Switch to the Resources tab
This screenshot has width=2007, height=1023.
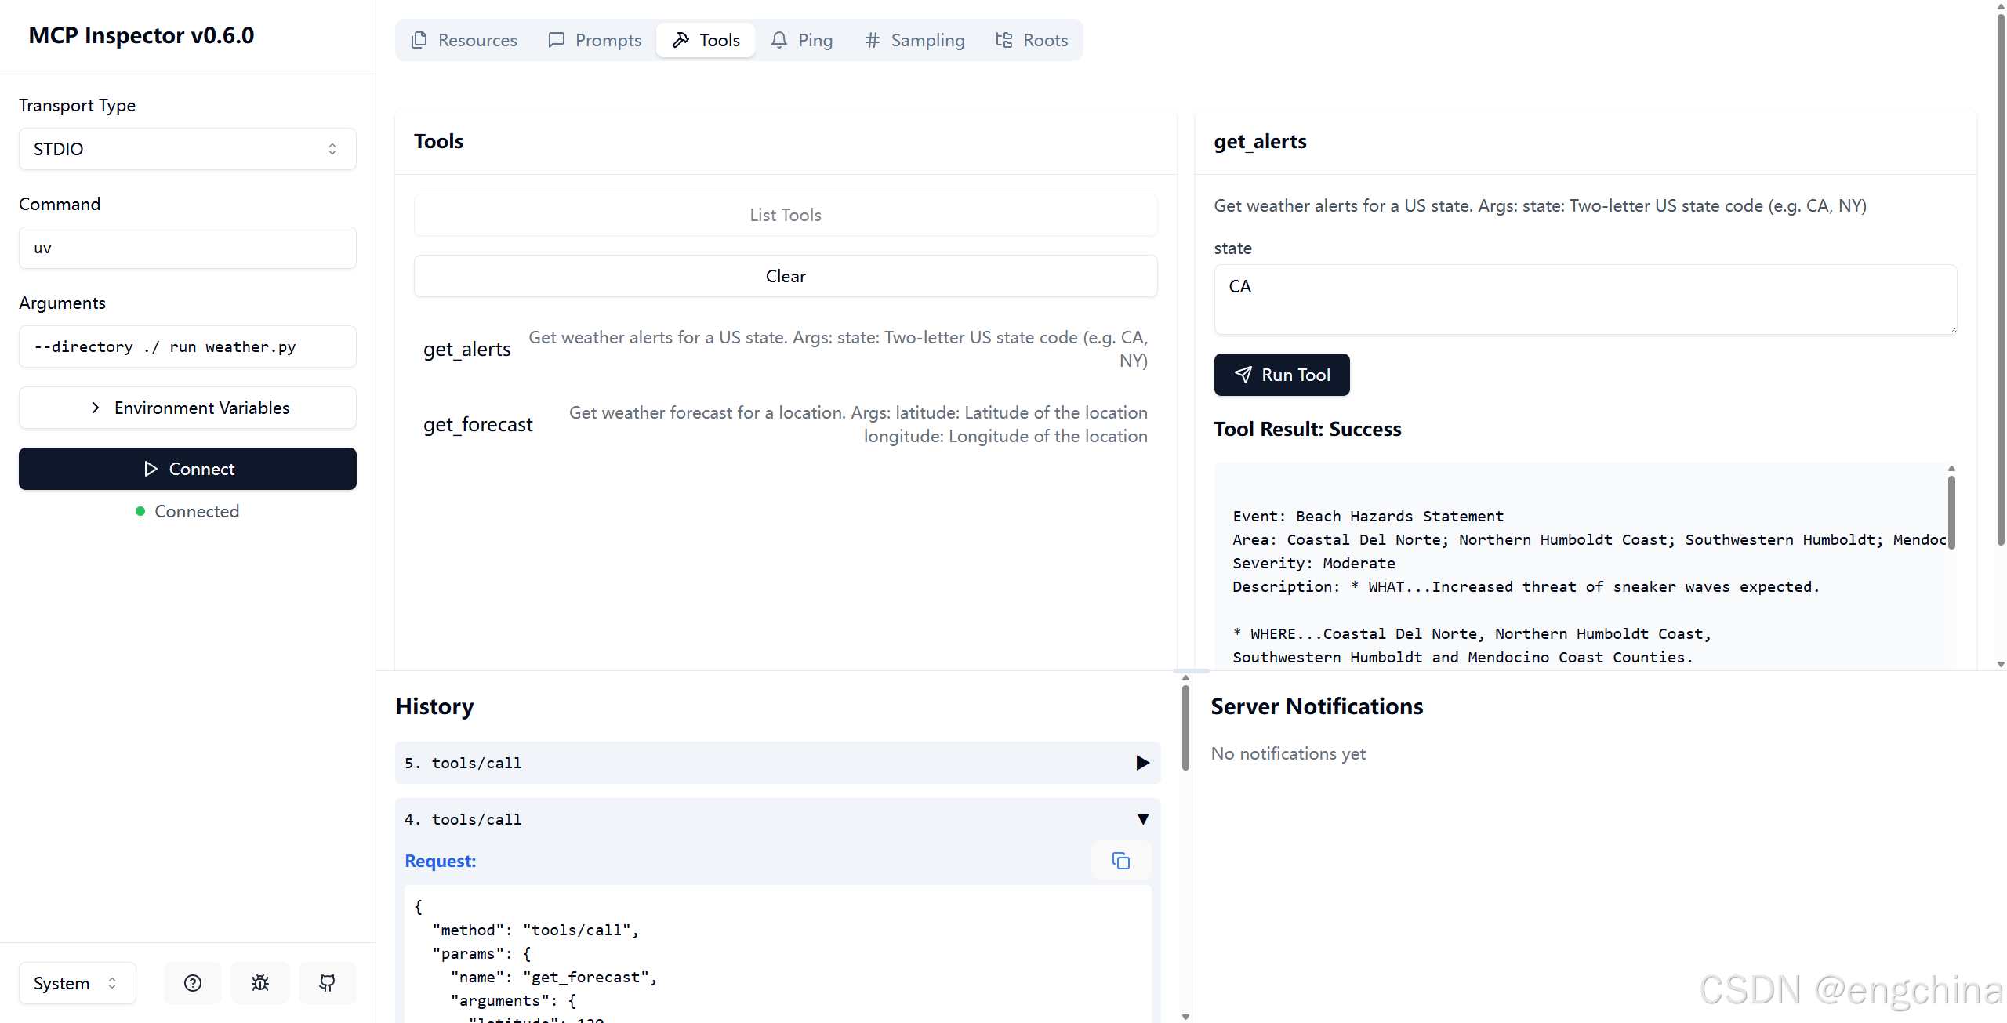(x=464, y=40)
